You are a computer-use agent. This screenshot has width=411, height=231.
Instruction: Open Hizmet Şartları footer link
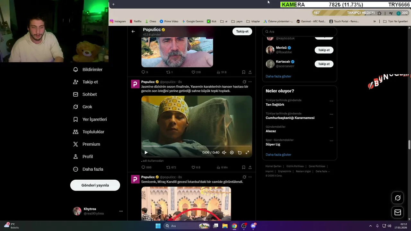click(x=273, y=166)
